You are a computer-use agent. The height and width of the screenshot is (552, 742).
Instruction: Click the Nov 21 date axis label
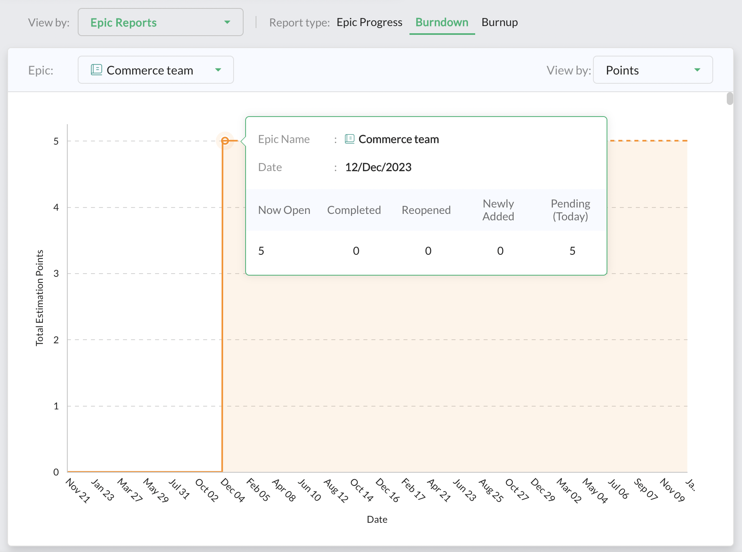tap(78, 490)
